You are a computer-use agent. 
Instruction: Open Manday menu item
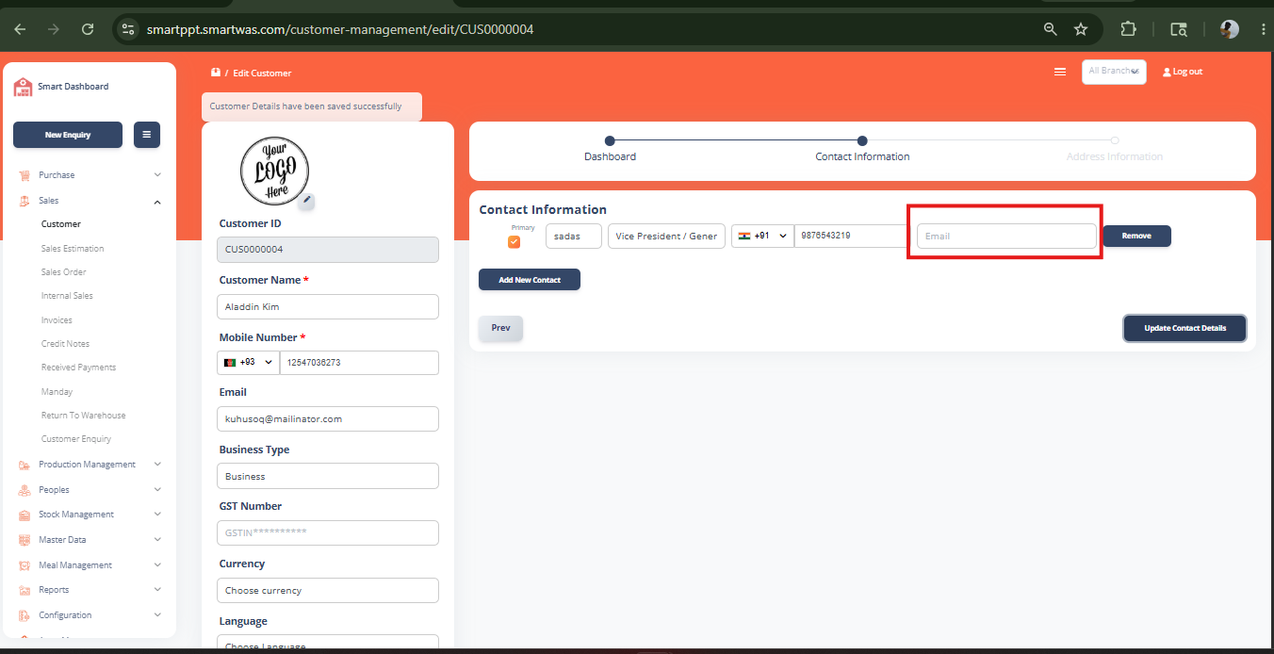[57, 392]
